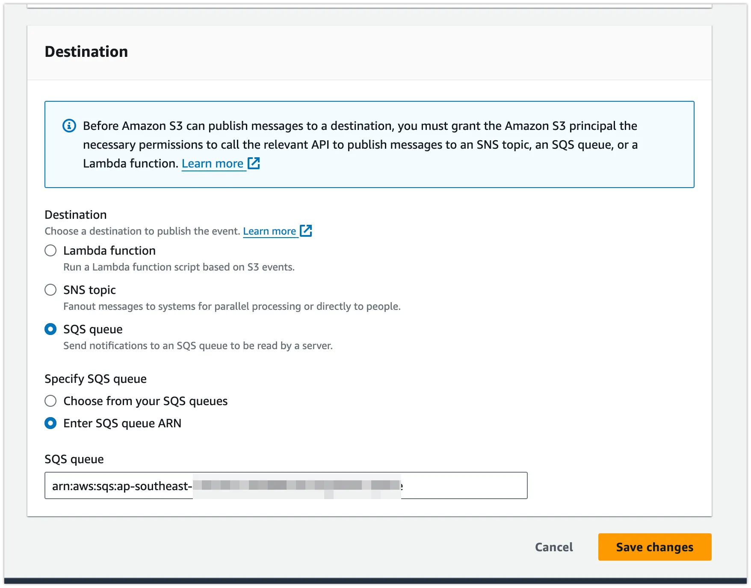The image size is (751, 588).
Task: Click external link icon in blue notice box
Action: click(x=254, y=163)
